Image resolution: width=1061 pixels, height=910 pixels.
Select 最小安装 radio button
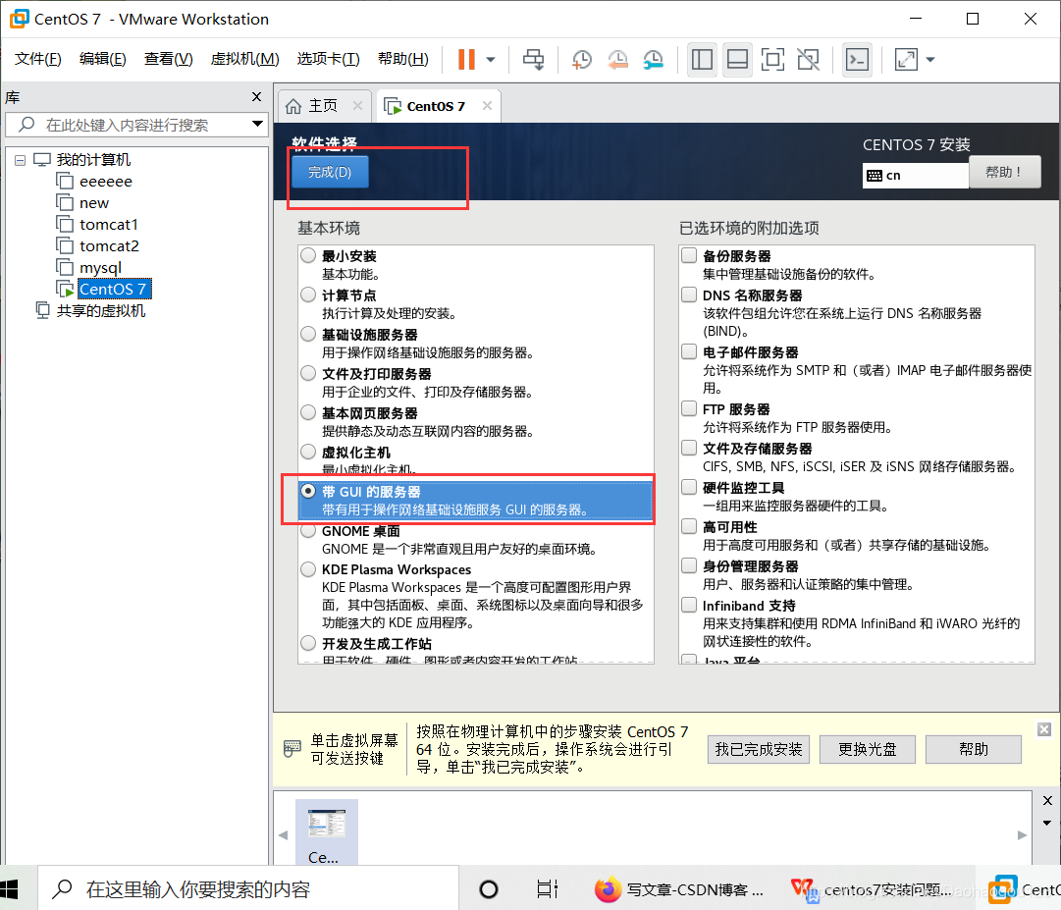click(x=308, y=256)
